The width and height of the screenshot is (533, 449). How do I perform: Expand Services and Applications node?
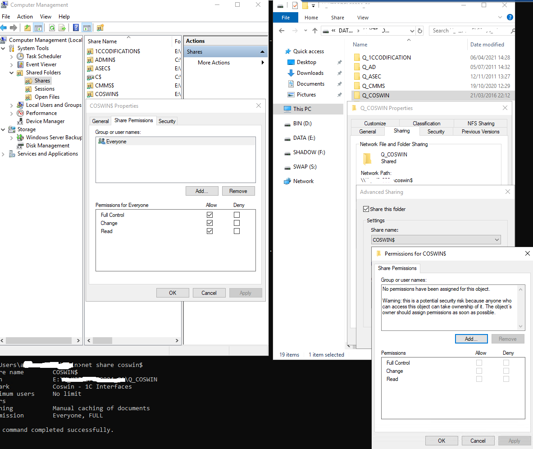4,154
